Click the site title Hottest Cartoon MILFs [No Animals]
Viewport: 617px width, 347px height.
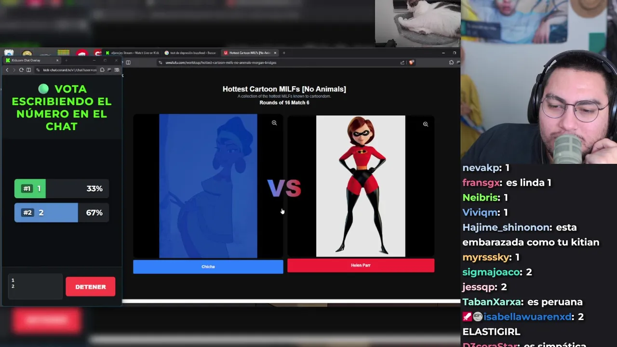[284, 89]
